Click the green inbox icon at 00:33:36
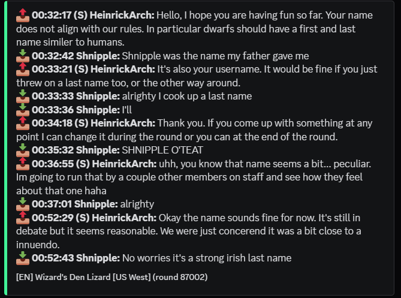This screenshot has height=298, width=401. click(x=23, y=110)
